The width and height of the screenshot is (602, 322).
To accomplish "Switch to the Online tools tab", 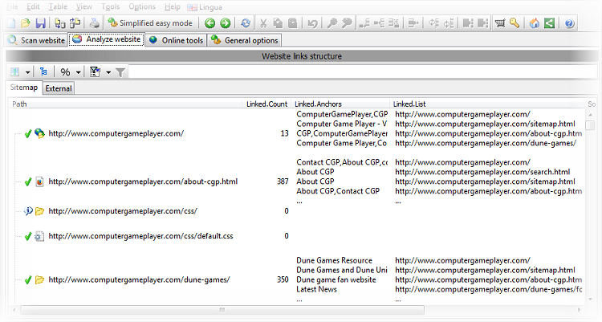I will click(177, 40).
